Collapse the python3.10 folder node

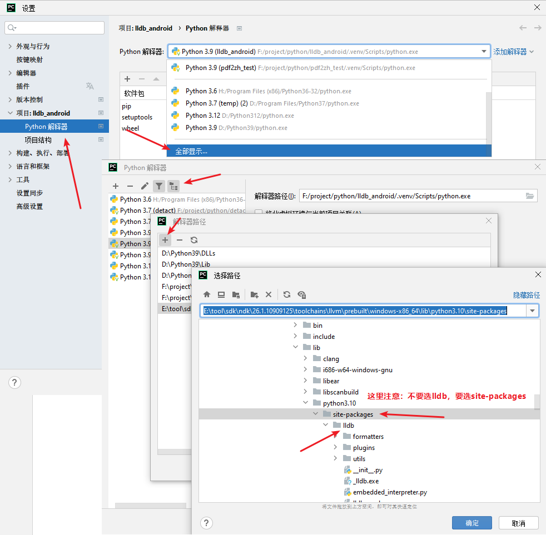click(305, 403)
